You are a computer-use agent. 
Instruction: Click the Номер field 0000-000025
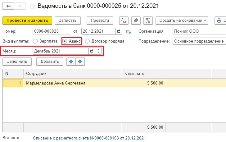[51, 31]
